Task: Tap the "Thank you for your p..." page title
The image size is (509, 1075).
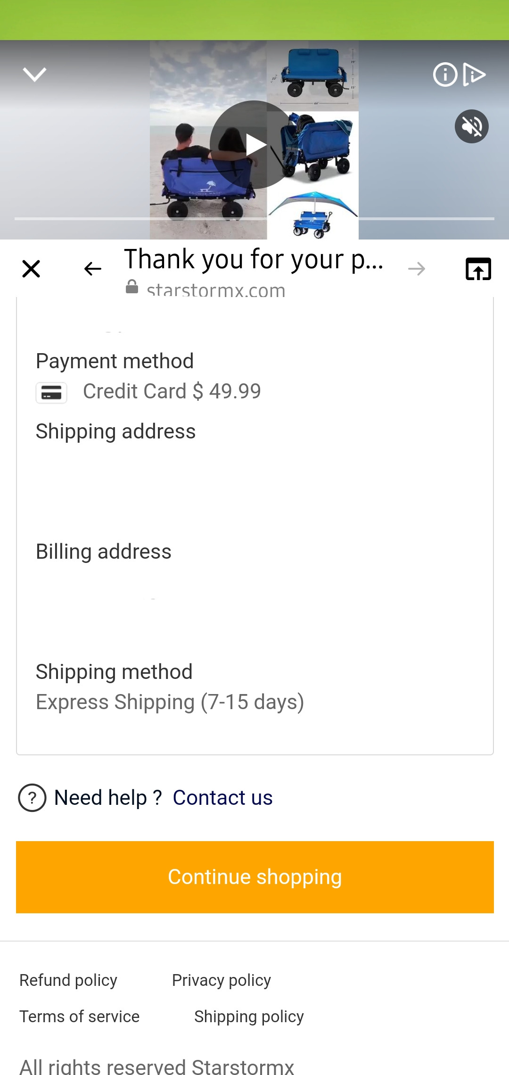Action: 254,259
